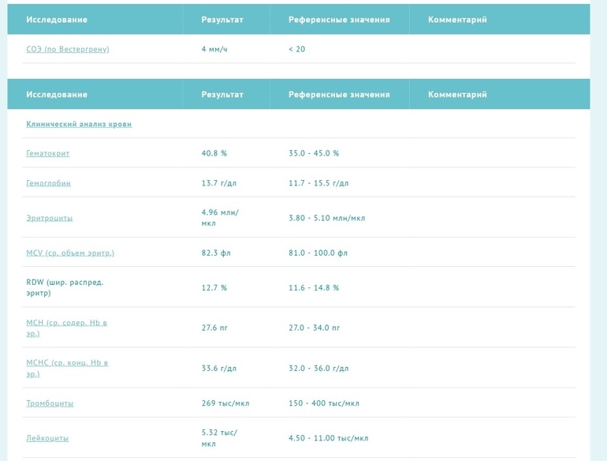Open the Клинический анализ крови heading link
This screenshot has height=461, width=607.
79,124
